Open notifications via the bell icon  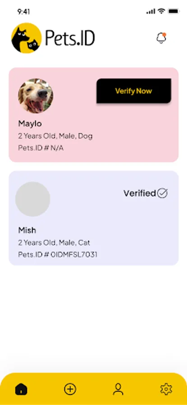tap(161, 38)
